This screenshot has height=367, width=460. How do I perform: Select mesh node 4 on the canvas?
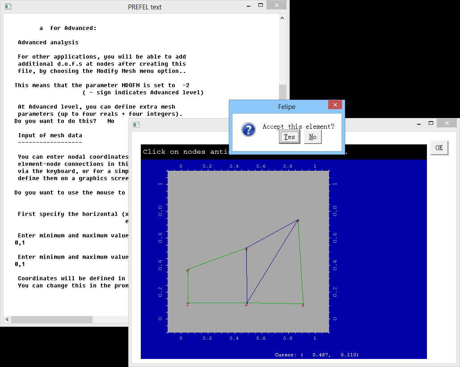(x=188, y=270)
